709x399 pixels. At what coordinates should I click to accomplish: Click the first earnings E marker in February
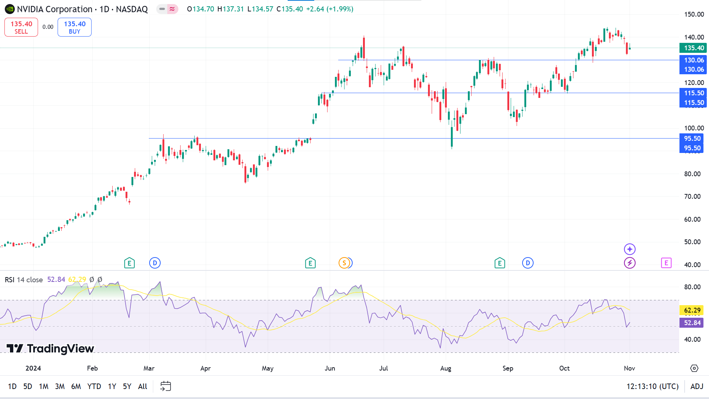[129, 263]
